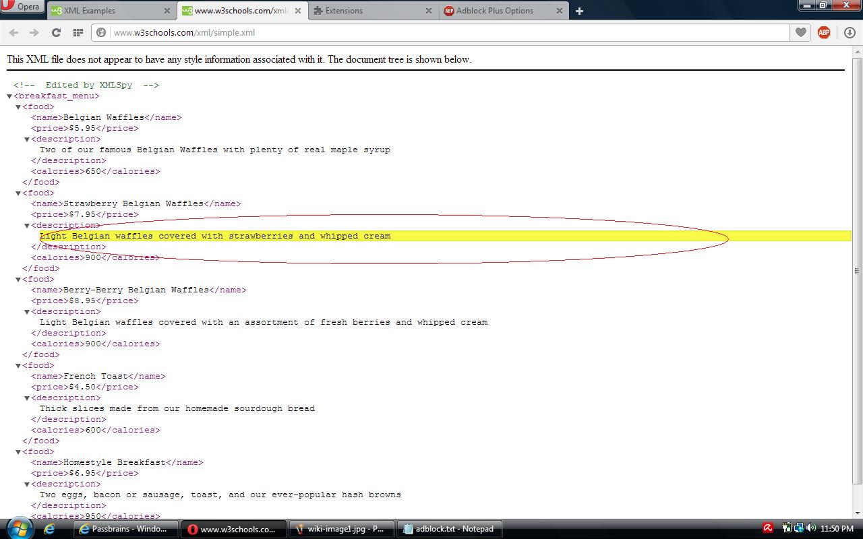Click the 'Thick slices made from our homemade sourdough' text

point(177,408)
